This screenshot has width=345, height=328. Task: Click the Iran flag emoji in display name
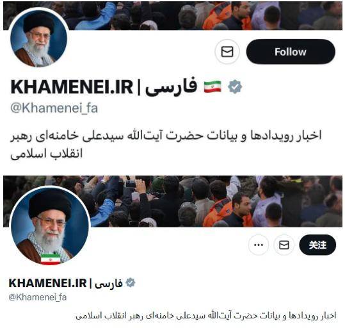click(x=213, y=86)
